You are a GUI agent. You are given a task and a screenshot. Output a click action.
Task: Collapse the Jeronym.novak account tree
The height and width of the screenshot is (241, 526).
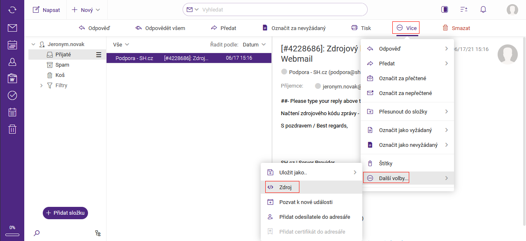(x=33, y=44)
